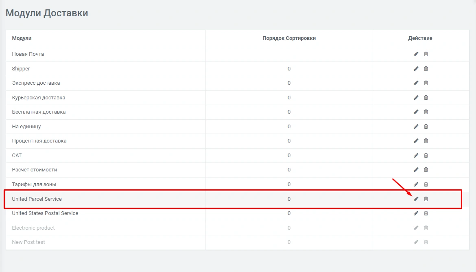Edit the Новая Почта shipping module
Screen dimensions: 476x272
coord(416,54)
